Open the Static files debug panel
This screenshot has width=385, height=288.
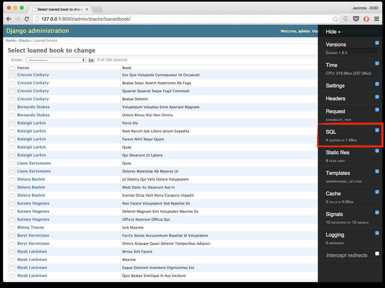337,152
